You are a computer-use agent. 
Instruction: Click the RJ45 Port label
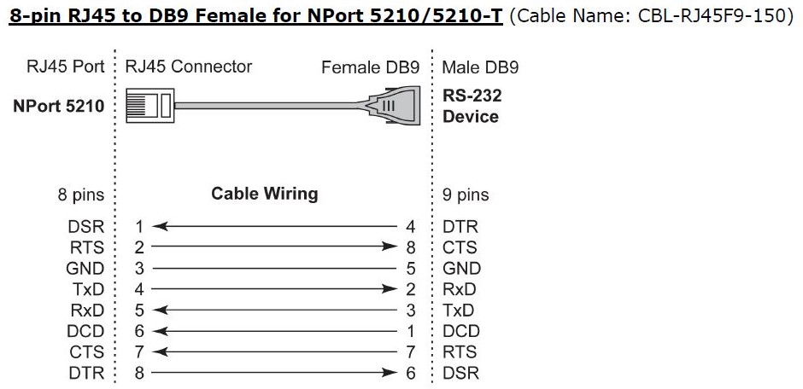[65, 67]
